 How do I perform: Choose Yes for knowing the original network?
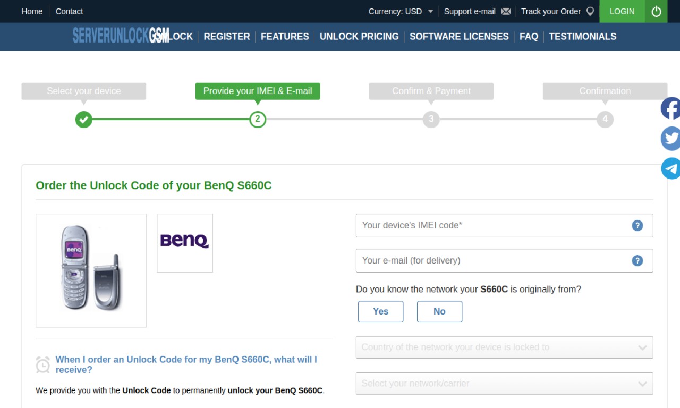pos(380,311)
